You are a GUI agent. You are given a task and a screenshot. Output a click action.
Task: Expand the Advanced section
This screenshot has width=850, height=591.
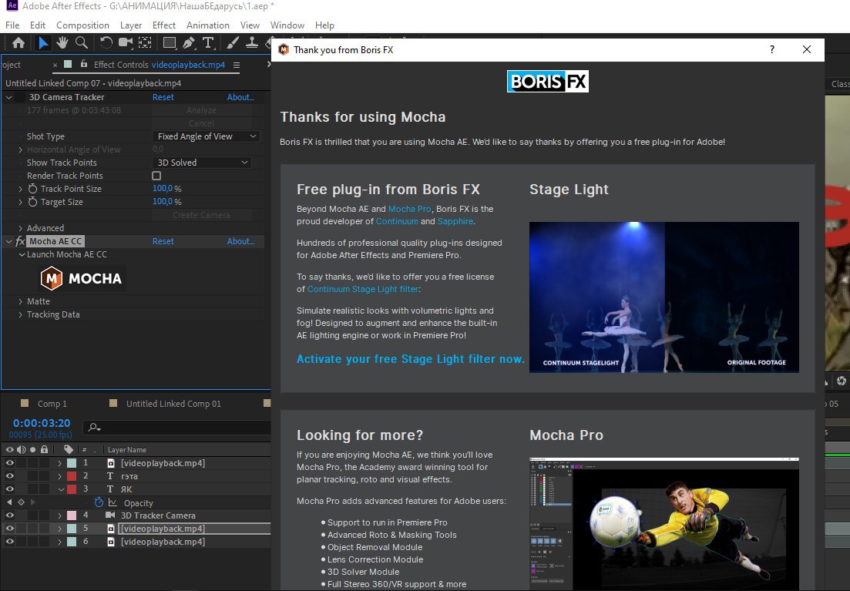pyautogui.click(x=21, y=228)
